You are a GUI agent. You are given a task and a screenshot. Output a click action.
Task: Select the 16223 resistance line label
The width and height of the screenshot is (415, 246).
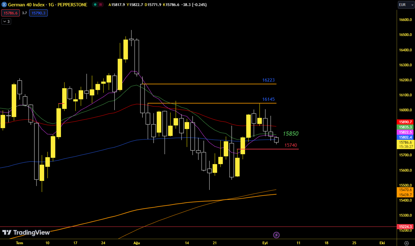click(x=268, y=80)
